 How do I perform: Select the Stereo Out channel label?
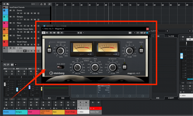96,112
